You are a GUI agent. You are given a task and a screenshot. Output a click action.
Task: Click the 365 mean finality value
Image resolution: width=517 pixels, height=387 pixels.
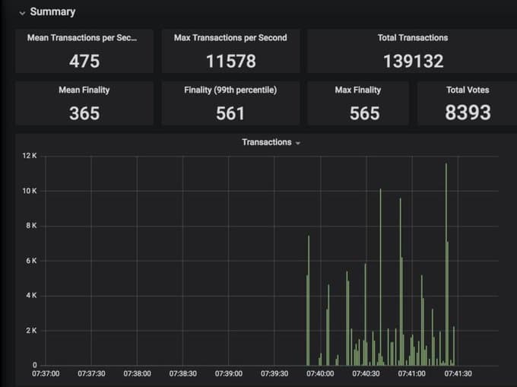pos(84,113)
